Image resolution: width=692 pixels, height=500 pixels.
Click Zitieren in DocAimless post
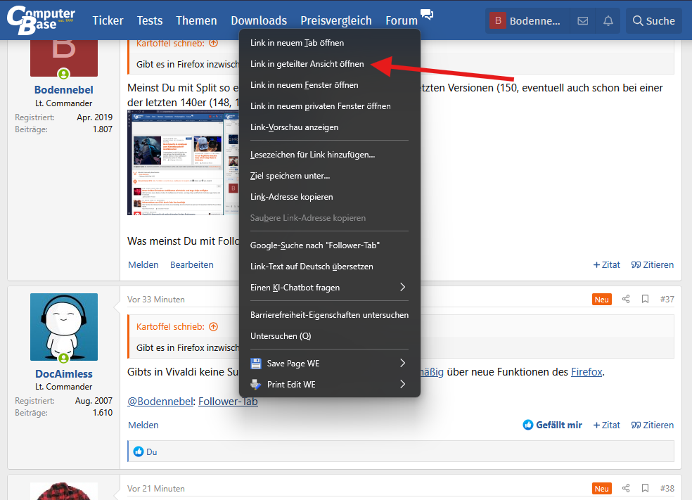coord(653,425)
